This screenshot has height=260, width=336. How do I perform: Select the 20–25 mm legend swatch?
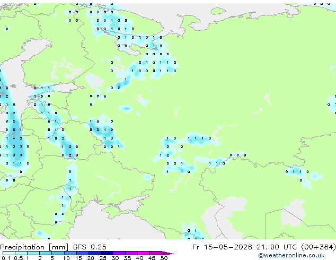tap(94, 253)
